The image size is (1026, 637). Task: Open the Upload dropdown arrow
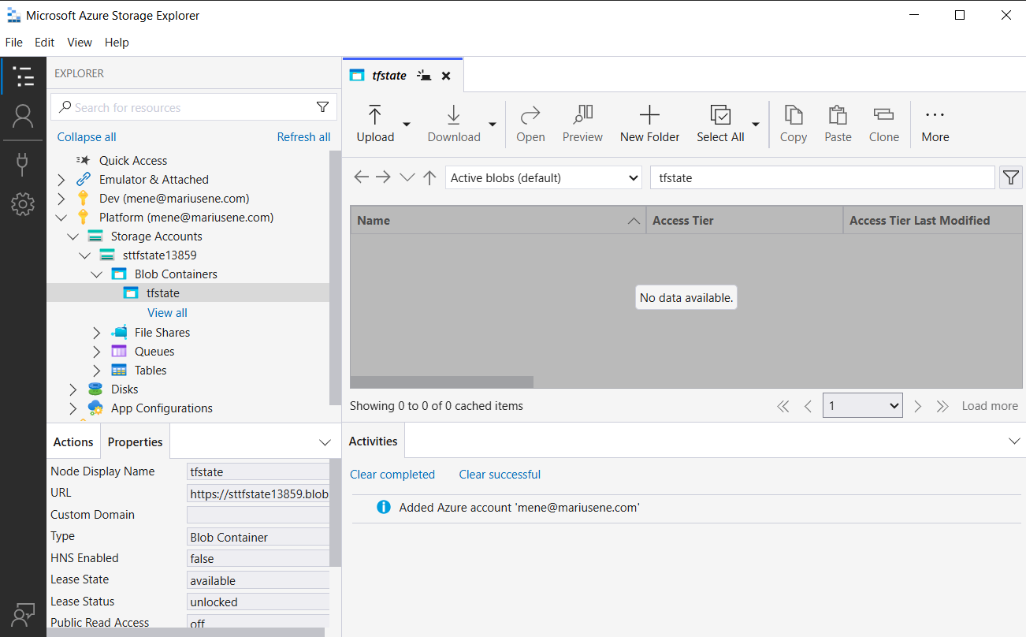407,125
